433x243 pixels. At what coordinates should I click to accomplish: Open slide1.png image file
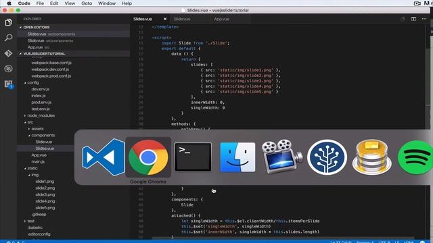point(45,182)
